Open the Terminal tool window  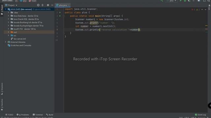coord(38,115)
